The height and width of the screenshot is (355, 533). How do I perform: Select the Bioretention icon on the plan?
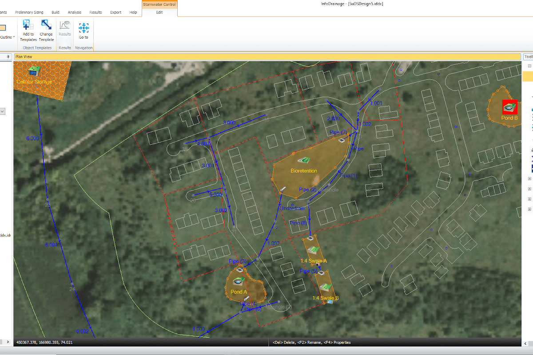click(x=304, y=161)
